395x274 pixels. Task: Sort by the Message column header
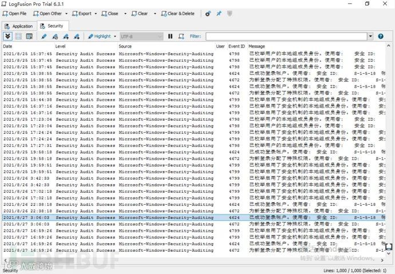[316, 46]
